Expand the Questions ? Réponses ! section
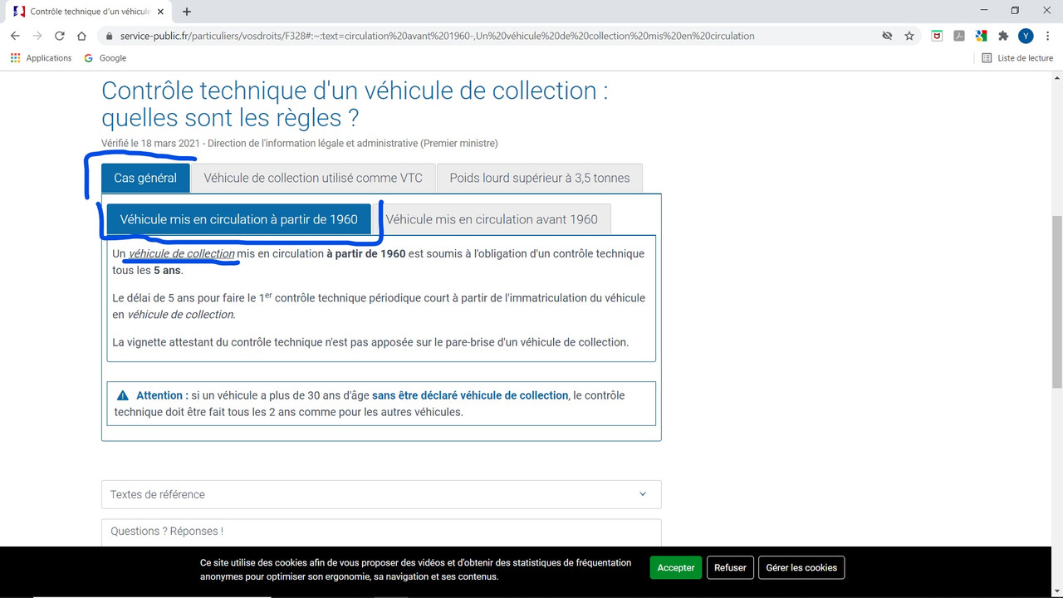This screenshot has height=598, width=1063. pos(381,532)
